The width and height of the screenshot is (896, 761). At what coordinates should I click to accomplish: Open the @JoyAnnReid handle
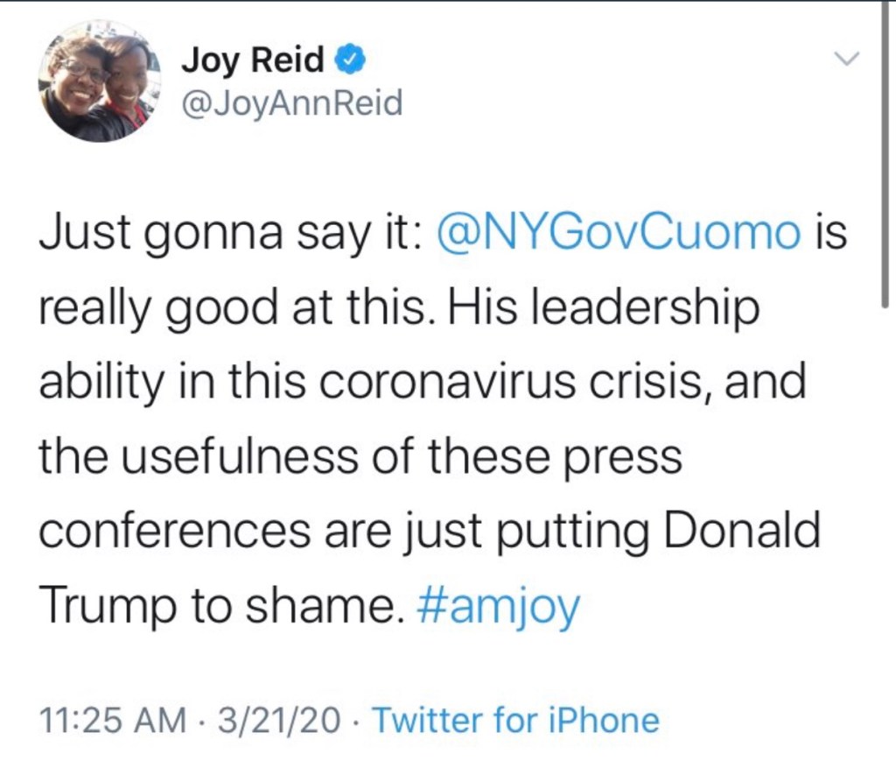point(291,104)
